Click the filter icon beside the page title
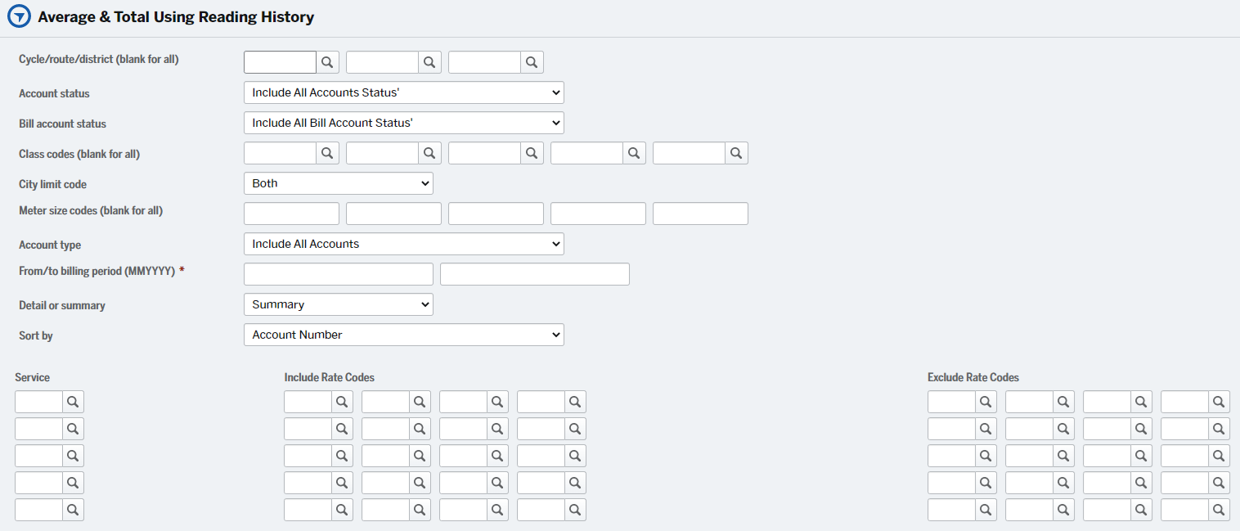 click(19, 17)
